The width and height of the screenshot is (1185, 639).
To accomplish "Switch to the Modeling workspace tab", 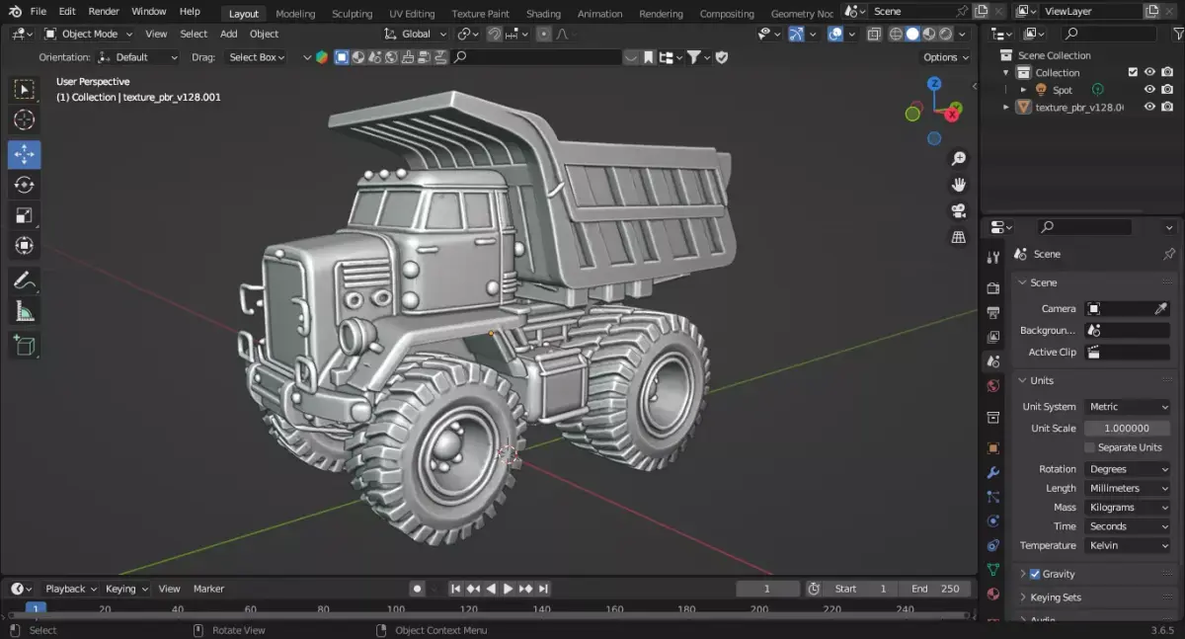I will [295, 14].
